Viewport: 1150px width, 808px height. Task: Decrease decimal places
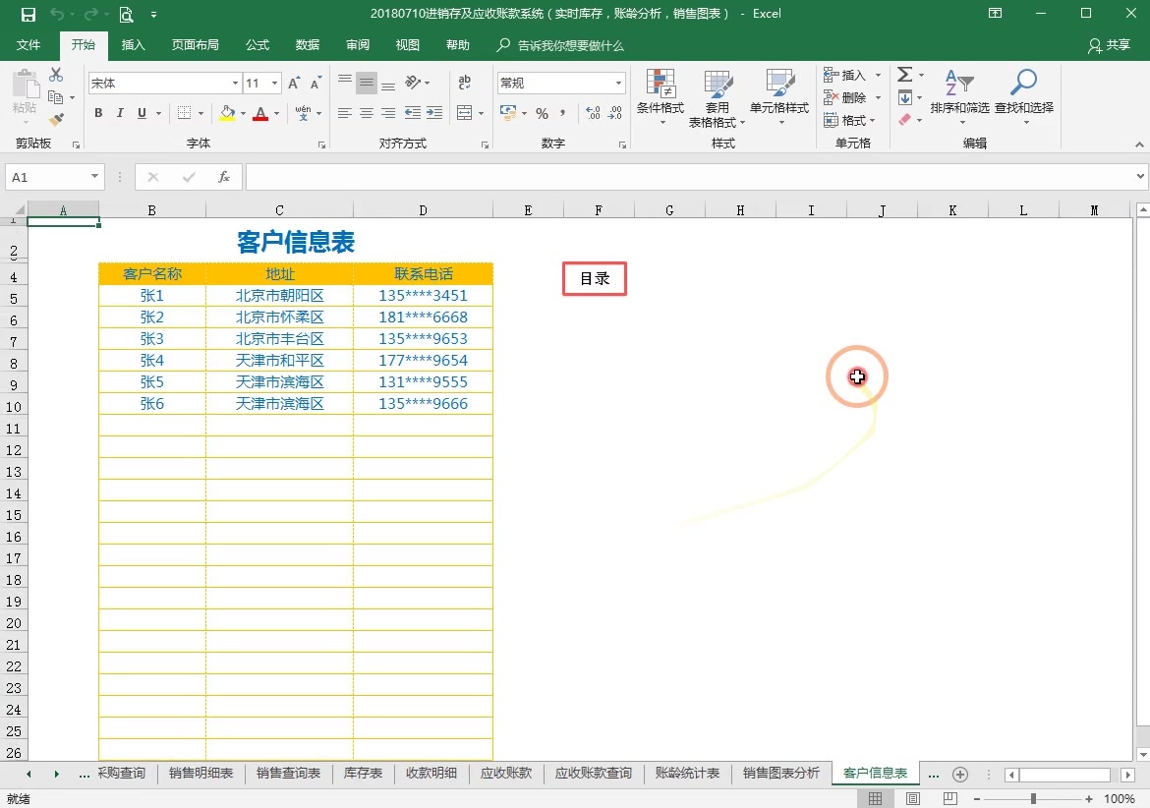point(615,113)
